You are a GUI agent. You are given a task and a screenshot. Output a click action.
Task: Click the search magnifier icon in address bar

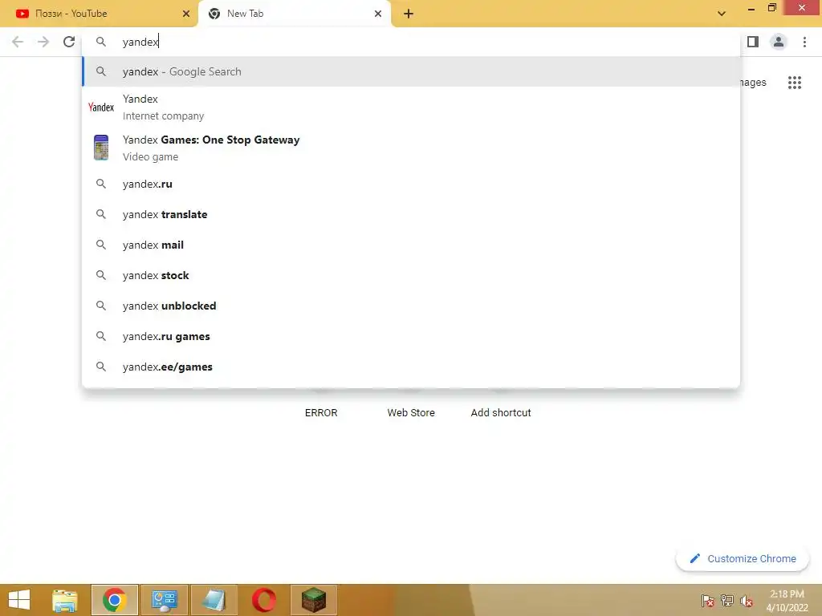pos(101,42)
